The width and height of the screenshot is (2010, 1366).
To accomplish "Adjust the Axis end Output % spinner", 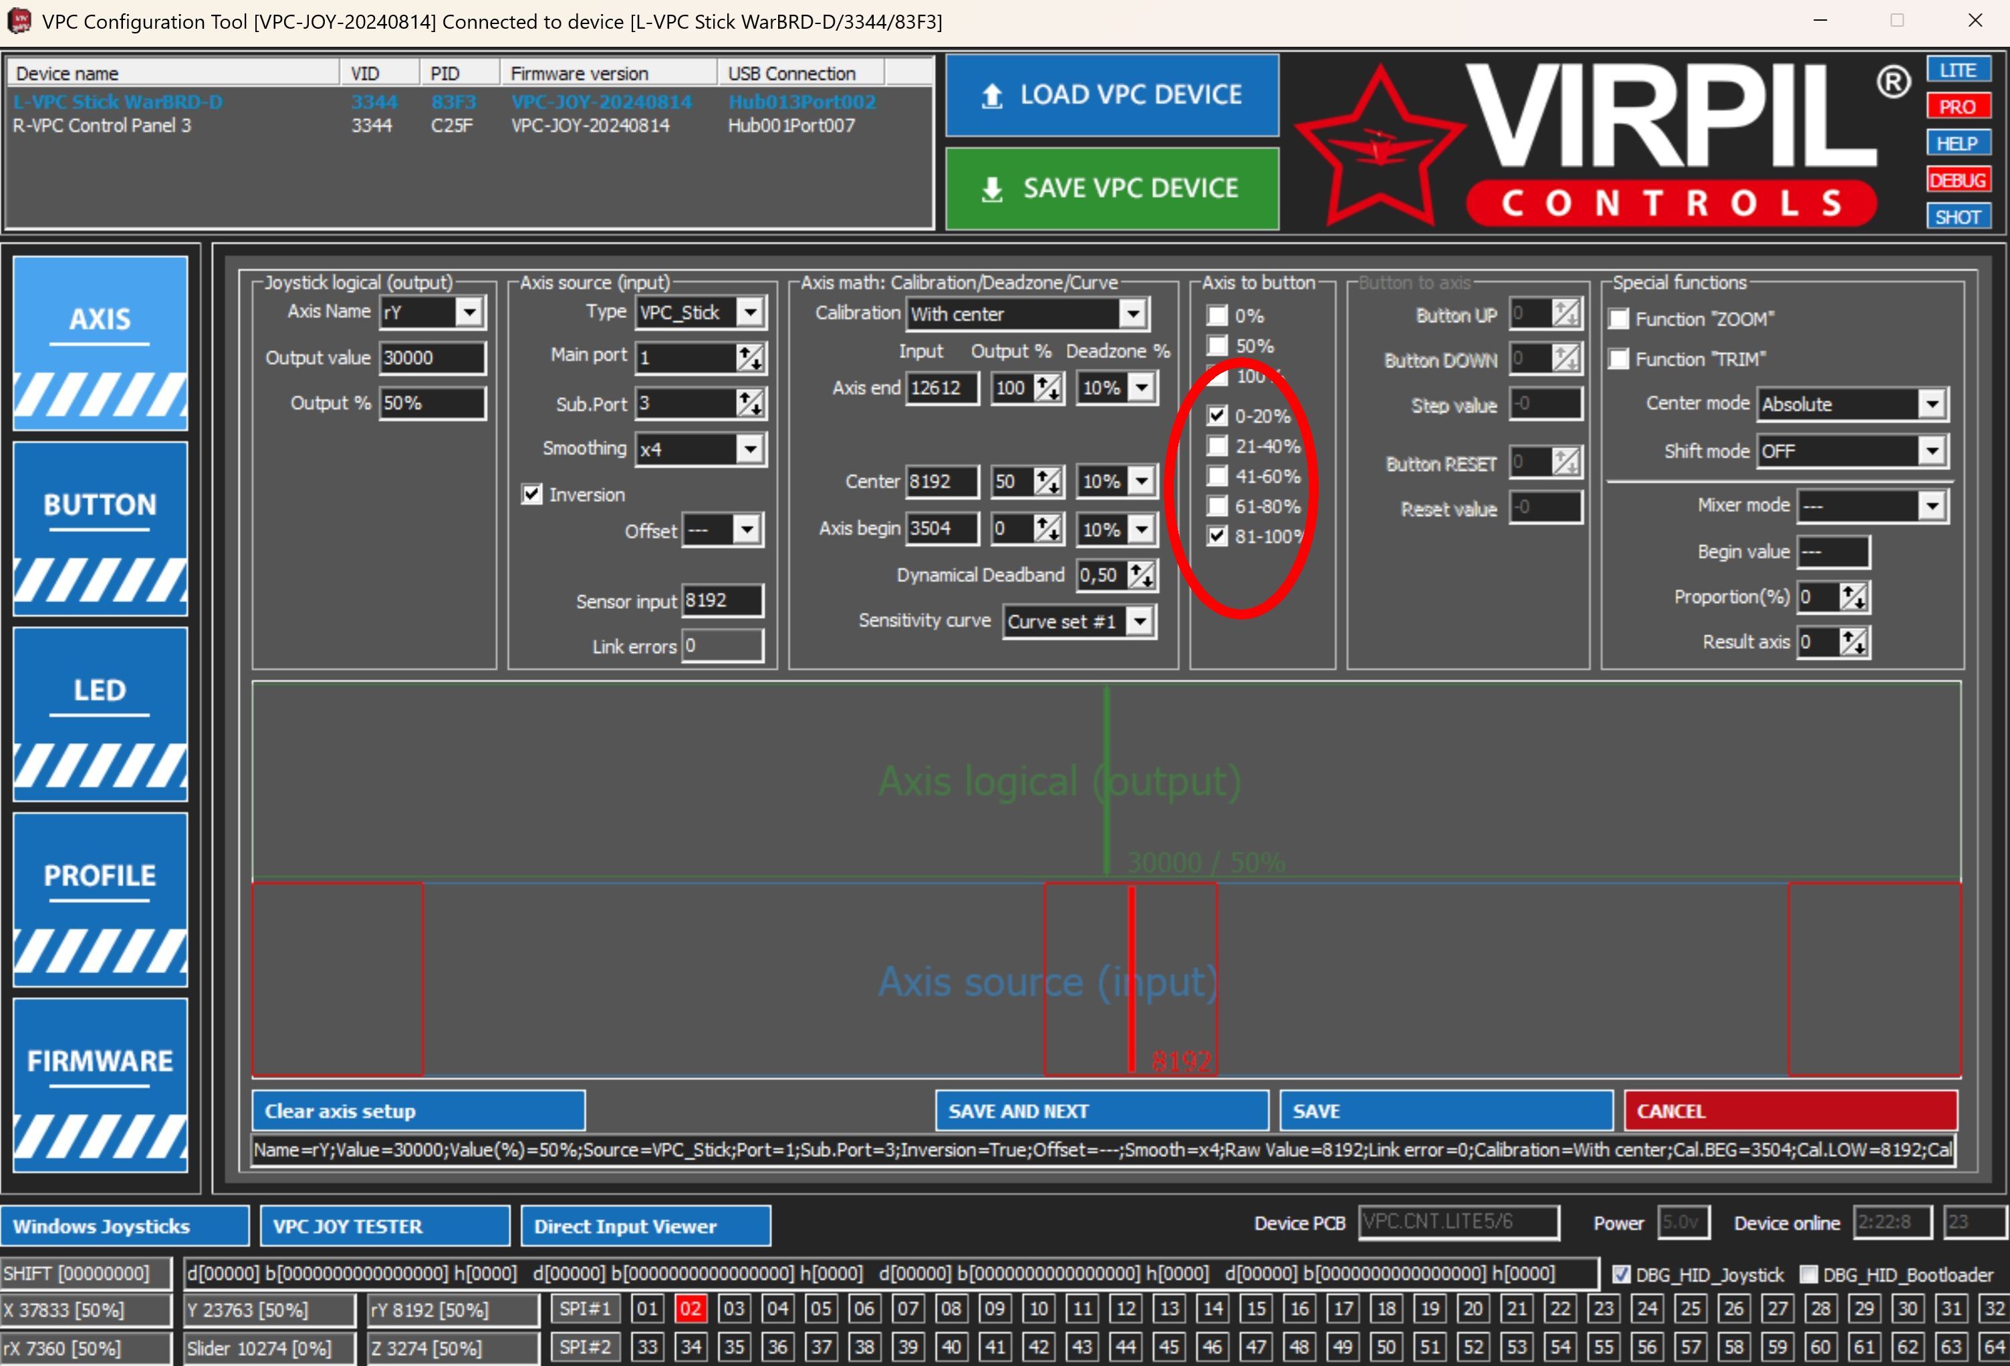I will (x=1049, y=388).
